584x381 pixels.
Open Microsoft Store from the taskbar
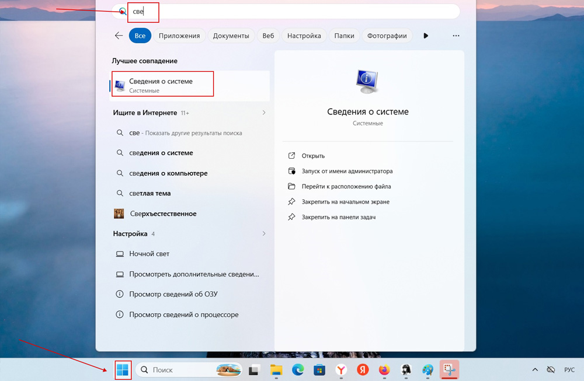click(319, 370)
